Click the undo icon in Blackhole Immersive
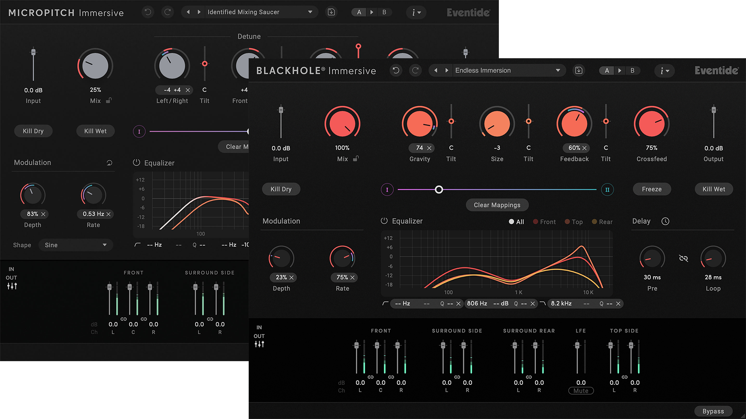Image resolution: width=746 pixels, height=419 pixels. (396, 70)
